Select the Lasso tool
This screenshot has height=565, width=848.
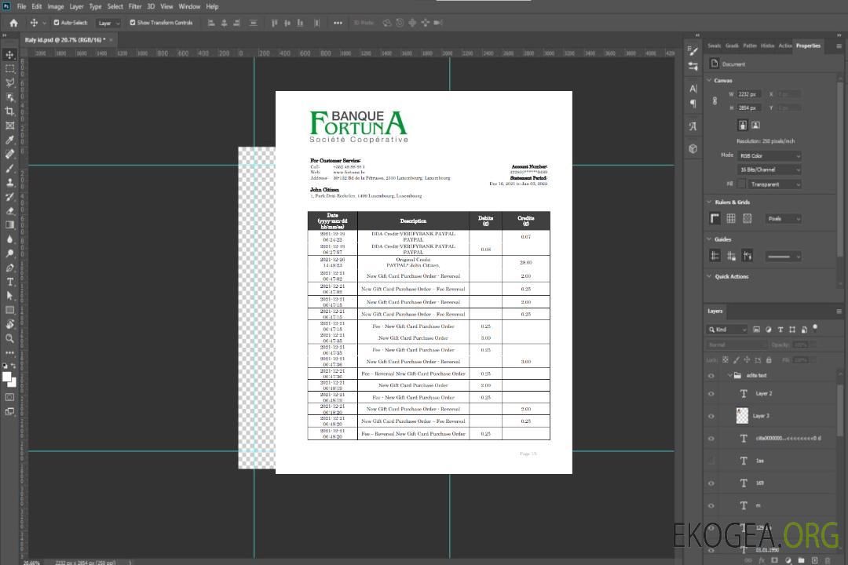pyautogui.click(x=9, y=82)
